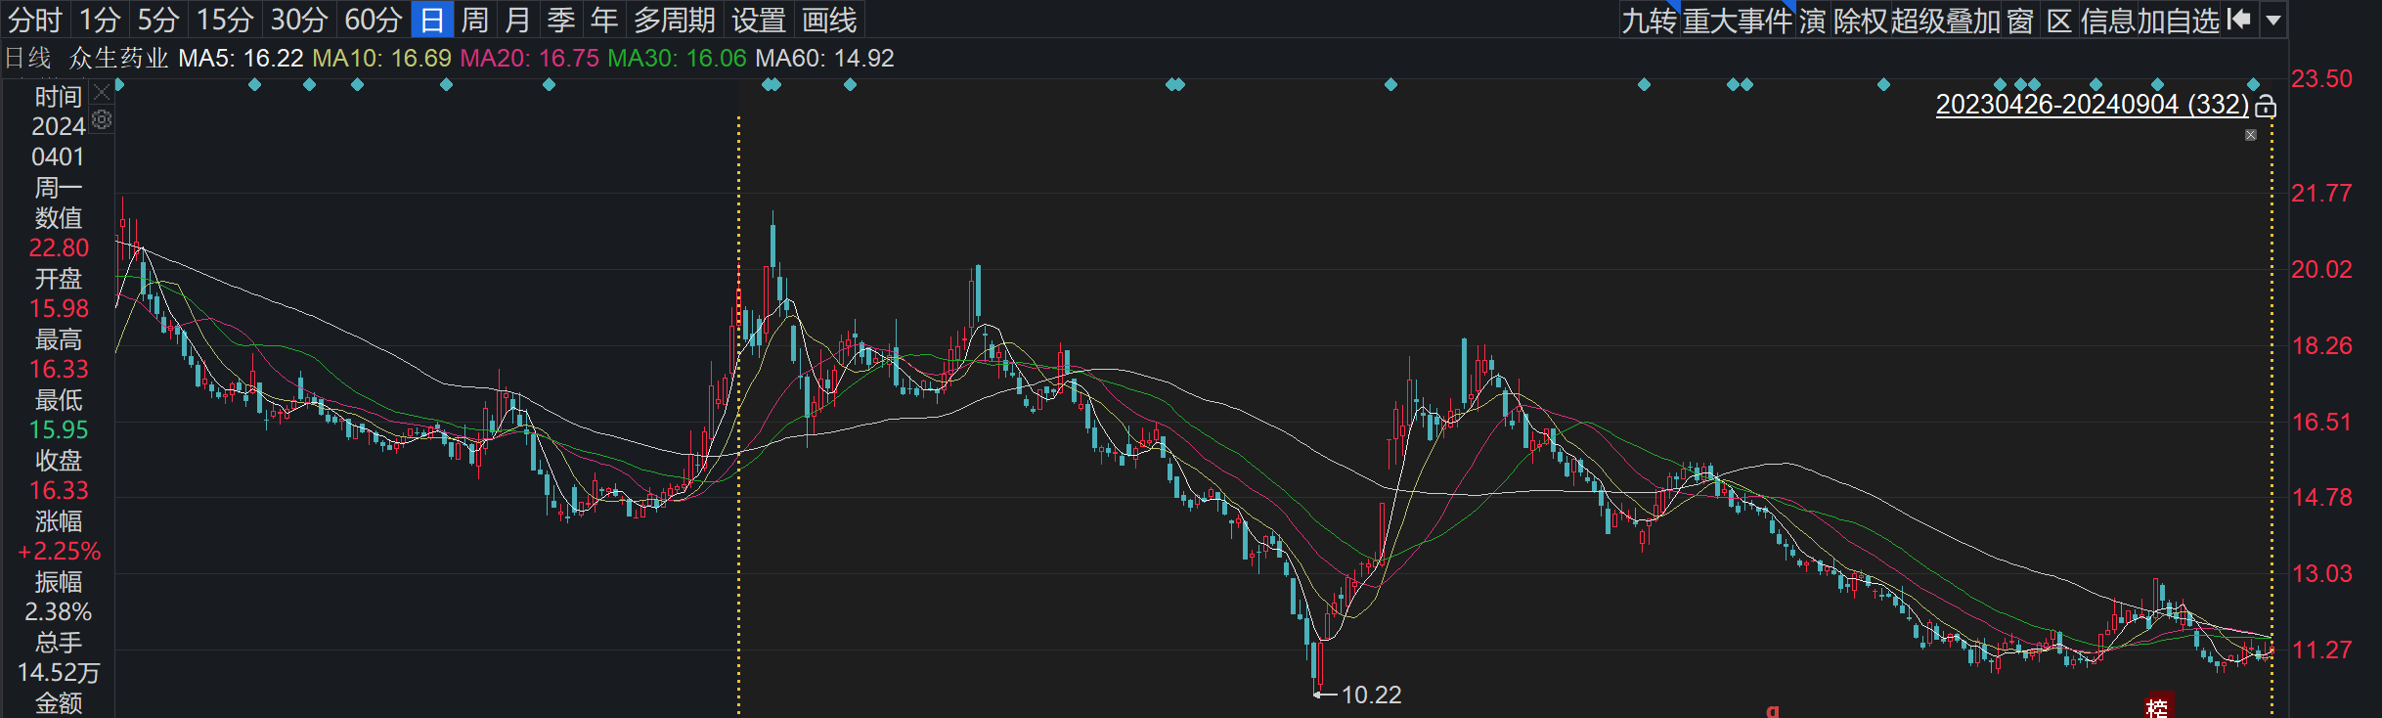Click the collapse-to-left arrow icon

click(2239, 20)
